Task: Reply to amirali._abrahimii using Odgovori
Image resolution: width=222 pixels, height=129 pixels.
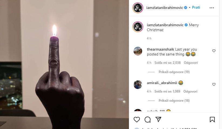Action: 190,91
